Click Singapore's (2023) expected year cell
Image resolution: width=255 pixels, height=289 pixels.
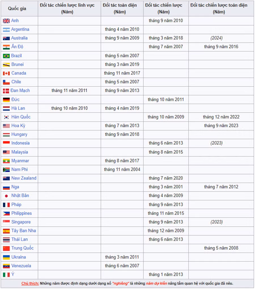pos(216,222)
